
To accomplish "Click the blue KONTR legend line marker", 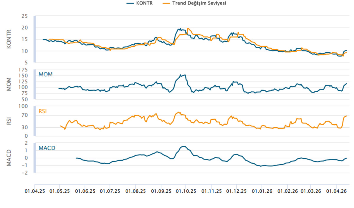I will pos(130,3).
